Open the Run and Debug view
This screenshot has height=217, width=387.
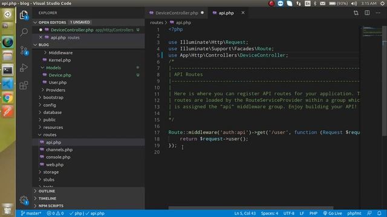pyautogui.click(x=24, y=68)
